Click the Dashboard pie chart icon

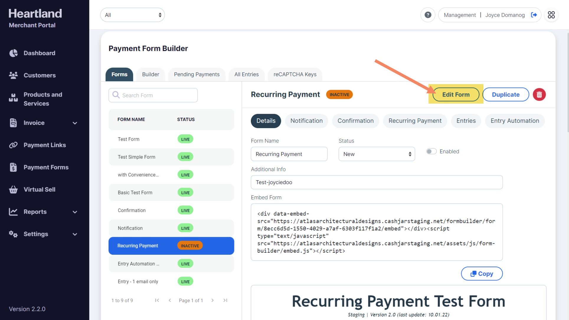click(x=13, y=53)
